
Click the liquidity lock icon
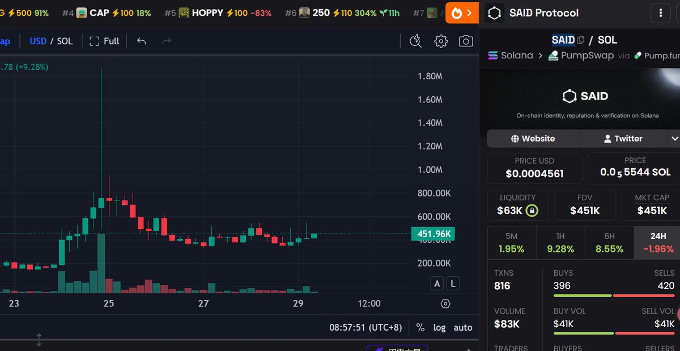pyautogui.click(x=531, y=211)
